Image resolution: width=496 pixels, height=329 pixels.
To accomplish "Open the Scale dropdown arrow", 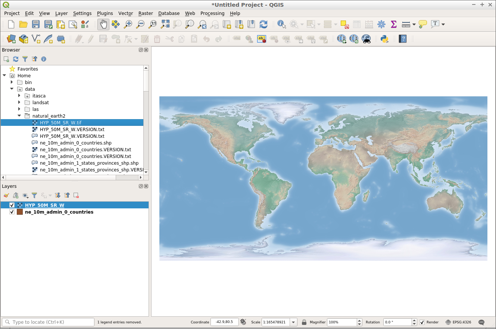I will [x=294, y=322].
